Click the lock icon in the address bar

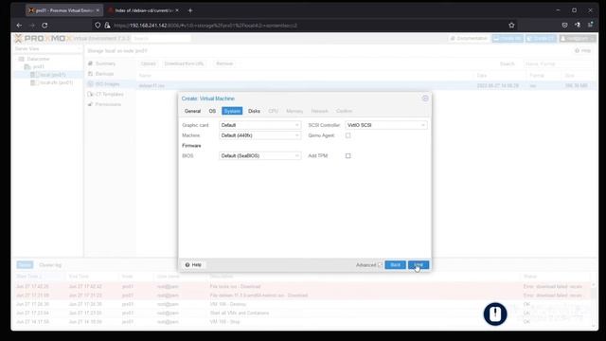coord(107,26)
